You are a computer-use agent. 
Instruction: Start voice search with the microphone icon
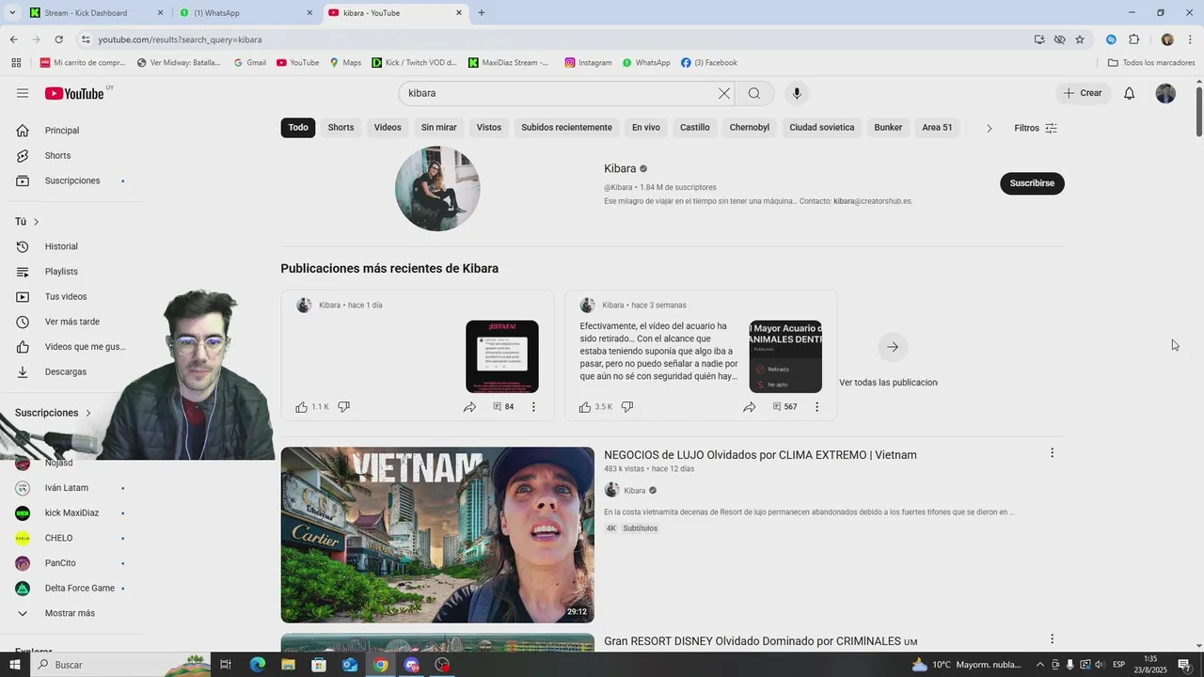[797, 93]
